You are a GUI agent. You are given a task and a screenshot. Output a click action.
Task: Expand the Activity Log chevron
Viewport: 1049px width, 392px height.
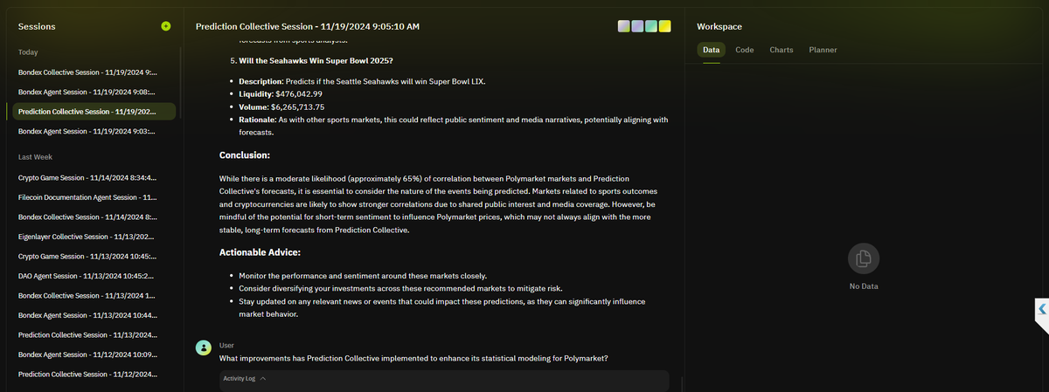pos(263,379)
